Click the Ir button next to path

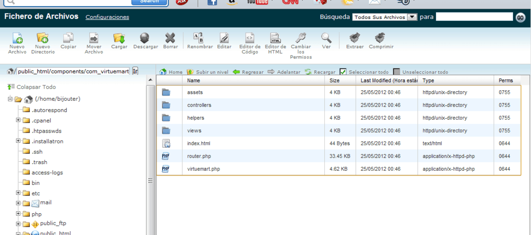point(135,71)
